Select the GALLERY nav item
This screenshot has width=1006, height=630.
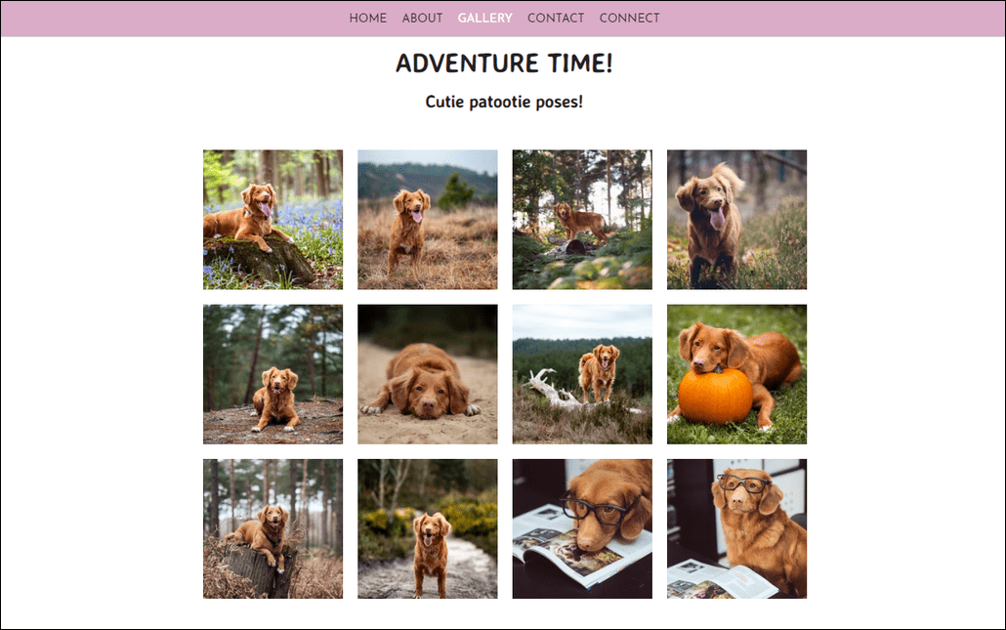[x=485, y=18]
